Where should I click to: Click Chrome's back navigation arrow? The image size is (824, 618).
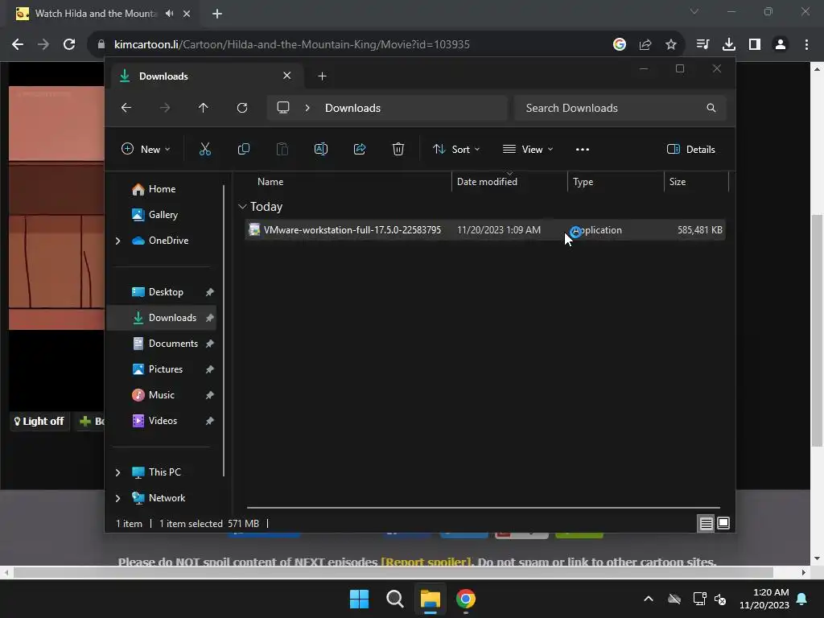pos(18,44)
